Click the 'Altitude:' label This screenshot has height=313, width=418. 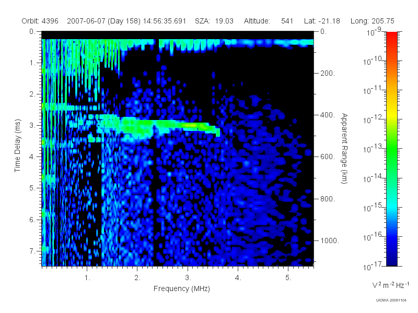tap(257, 21)
